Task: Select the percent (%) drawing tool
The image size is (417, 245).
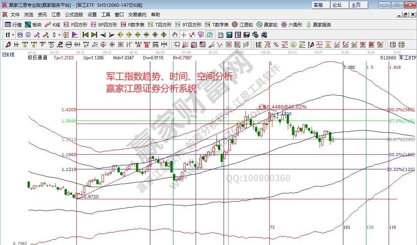Action: (276, 45)
